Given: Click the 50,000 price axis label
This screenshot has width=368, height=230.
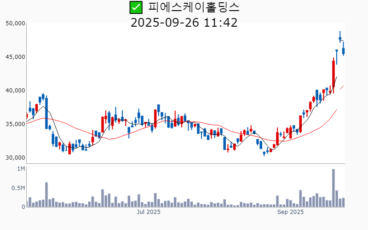Looking at the screenshot, I should pyautogui.click(x=15, y=23).
